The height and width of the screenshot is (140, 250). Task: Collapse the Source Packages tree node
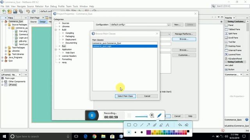(6, 25)
